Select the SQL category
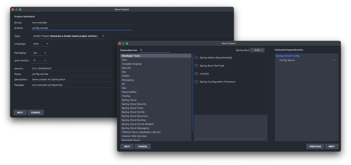 tap(156, 72)
